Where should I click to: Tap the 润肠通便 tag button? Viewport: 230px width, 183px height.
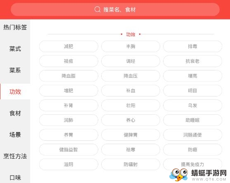coord(192,135)
